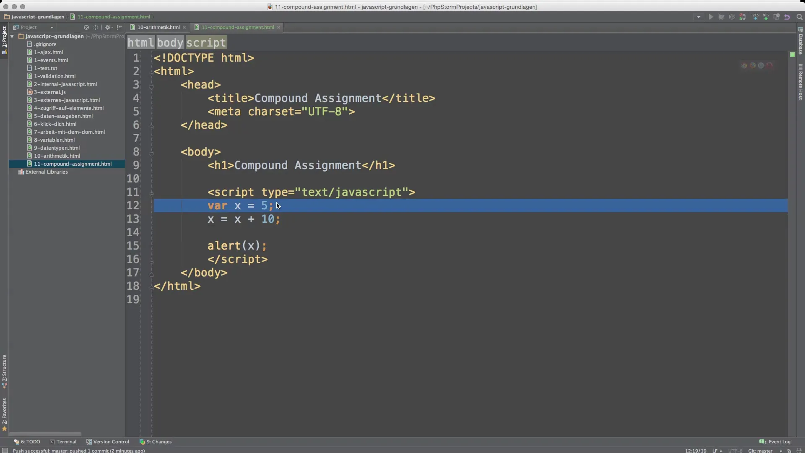Open the TODO tool window
This screenshot has height=453, width=805.
coord(27,442)
